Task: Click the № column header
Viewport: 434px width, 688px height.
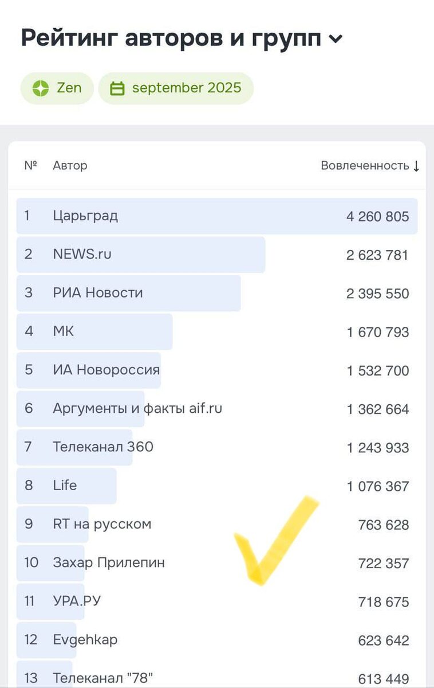Action: pos(30,165)
